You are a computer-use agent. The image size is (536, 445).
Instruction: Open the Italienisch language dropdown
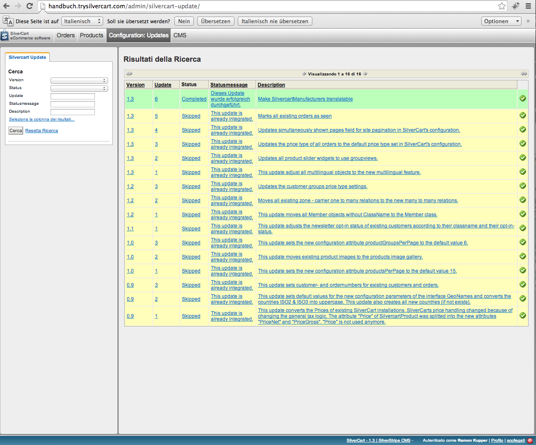click(x=82, y=21)
